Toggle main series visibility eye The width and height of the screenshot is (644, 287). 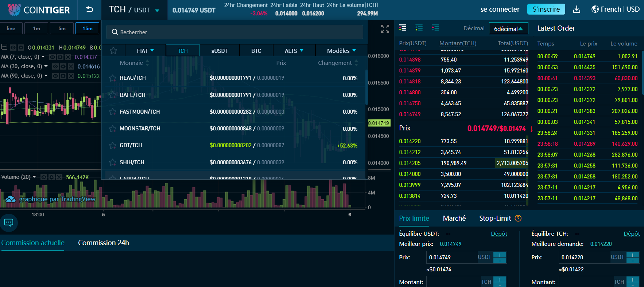pos(13,47)
